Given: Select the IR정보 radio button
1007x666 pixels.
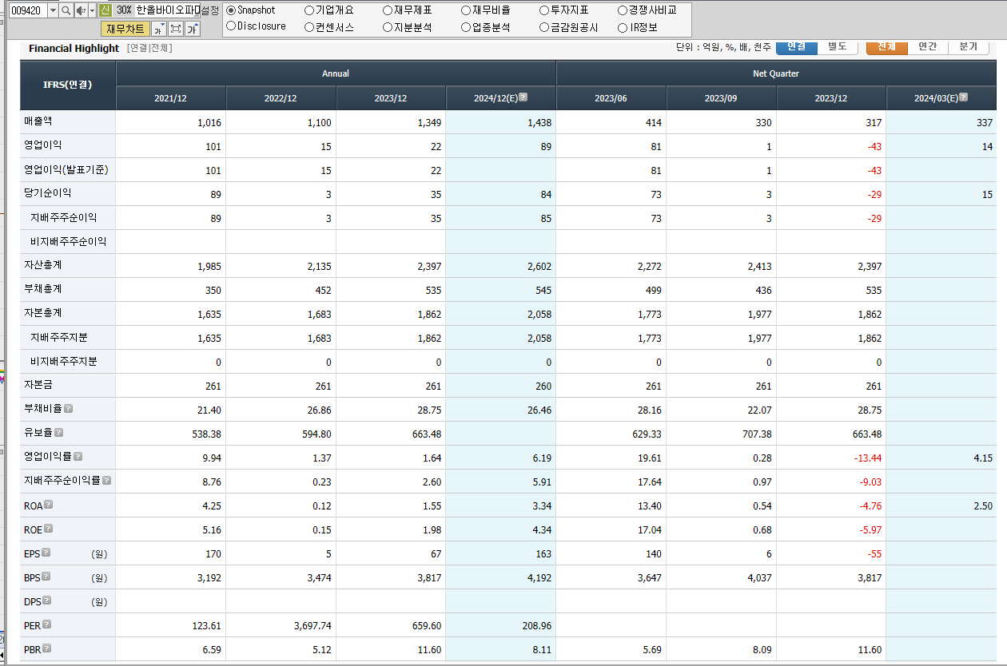Looking at the screenshot, I should tap(623, 26).
